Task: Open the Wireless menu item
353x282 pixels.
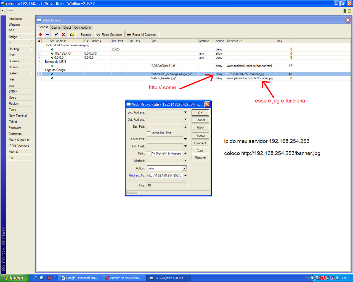Action: click(x=21, y=25)
